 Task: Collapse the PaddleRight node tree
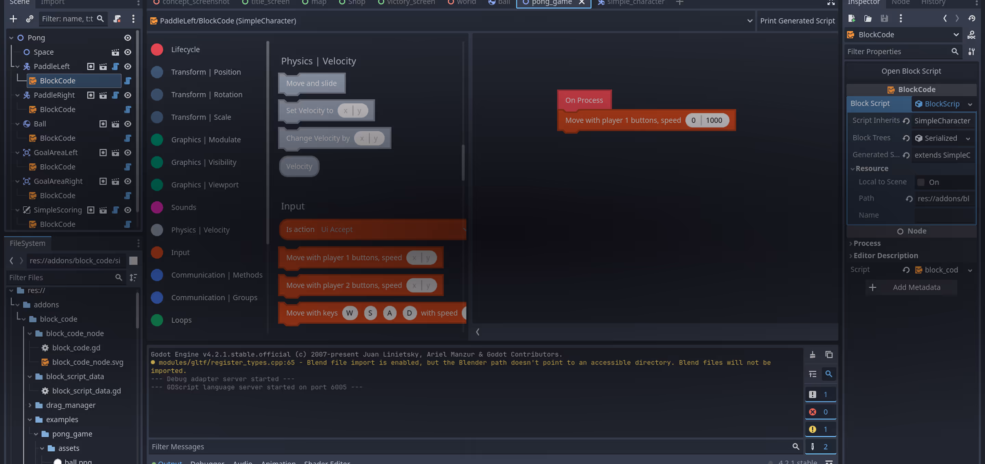coord(17,95)
